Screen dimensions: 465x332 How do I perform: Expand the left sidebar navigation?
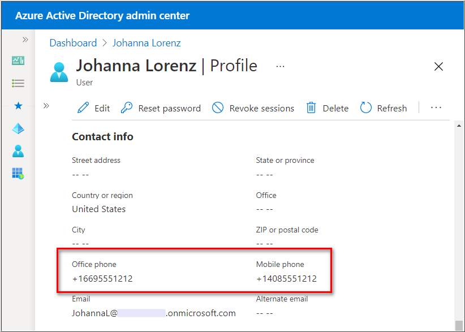[x=25, y=40]
